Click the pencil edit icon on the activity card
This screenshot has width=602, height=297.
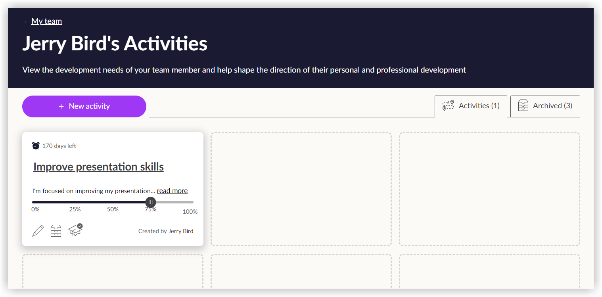click(x=38, y=231)
